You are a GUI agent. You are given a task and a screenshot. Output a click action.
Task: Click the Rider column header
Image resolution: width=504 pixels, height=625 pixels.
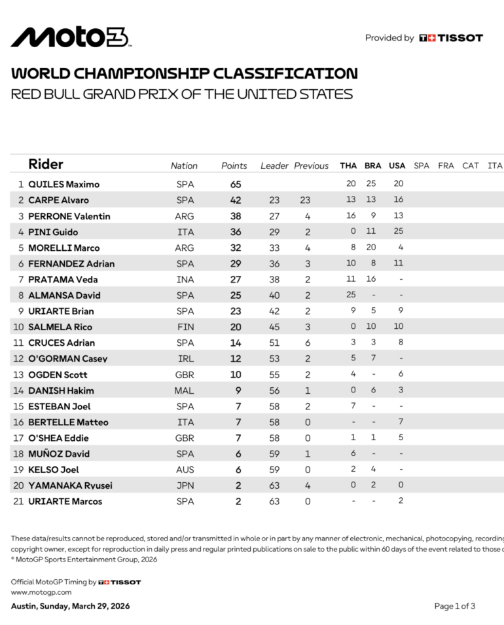click(x=46, y=164)
